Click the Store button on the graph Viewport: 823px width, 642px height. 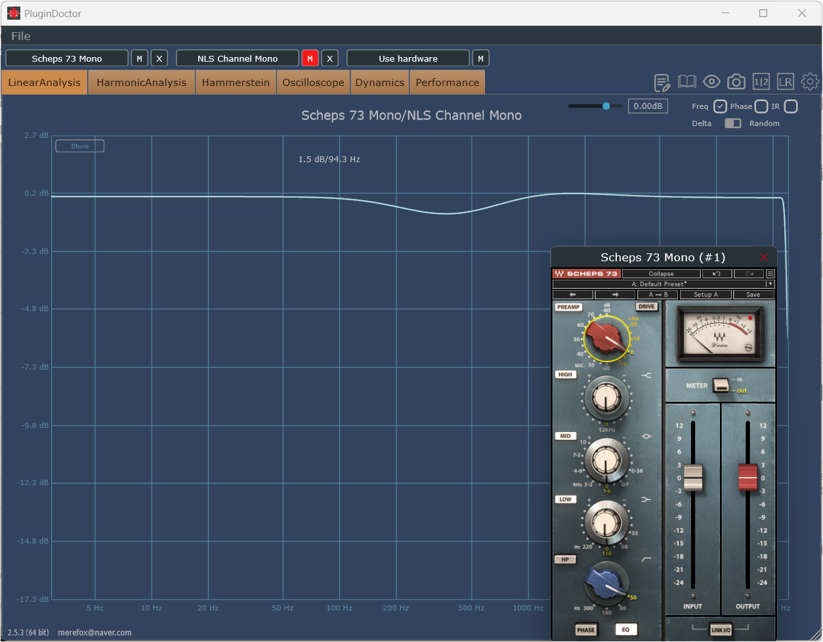79,146
